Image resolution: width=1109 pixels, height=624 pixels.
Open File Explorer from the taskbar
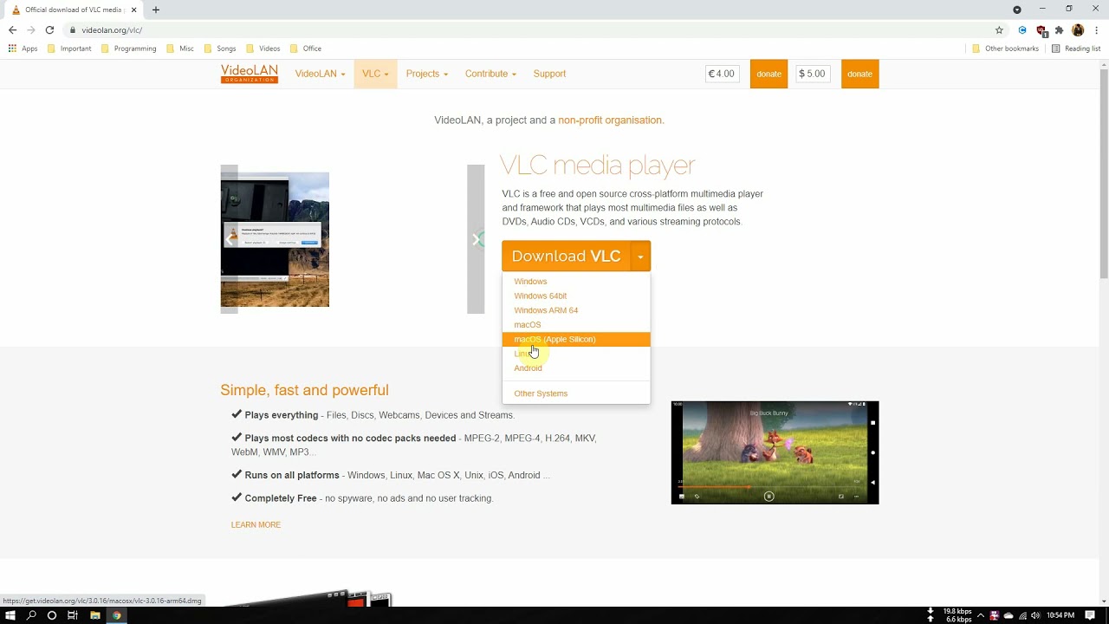94,615
